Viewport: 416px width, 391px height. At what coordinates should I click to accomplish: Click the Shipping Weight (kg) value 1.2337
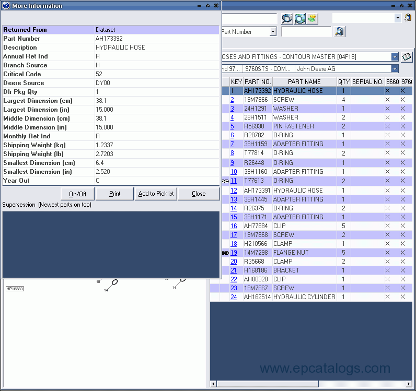[x=105, y=145]
